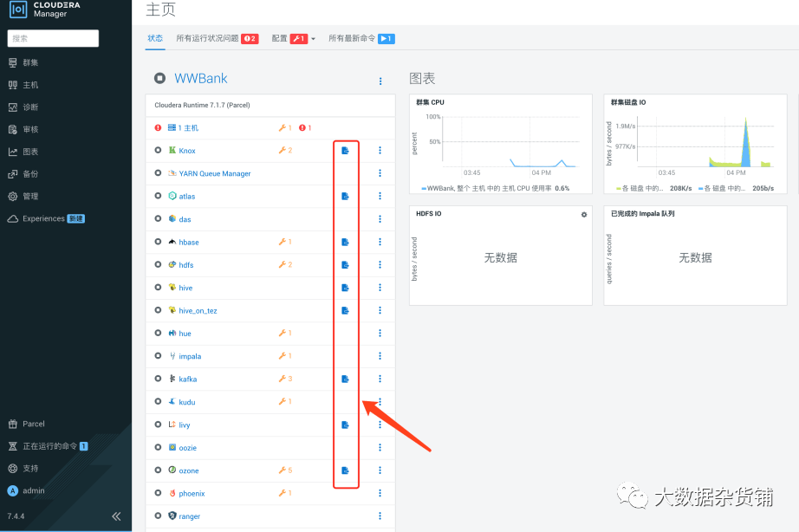799x532 pixels.
Task: Open the ozone configuration document icon
Action: (345, 470)
